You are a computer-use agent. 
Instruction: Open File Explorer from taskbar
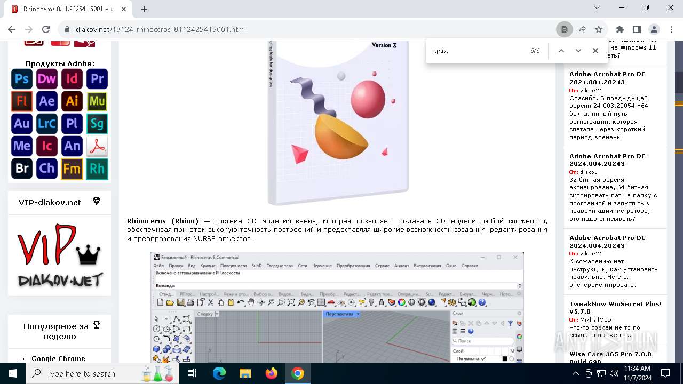pos(245,373)
